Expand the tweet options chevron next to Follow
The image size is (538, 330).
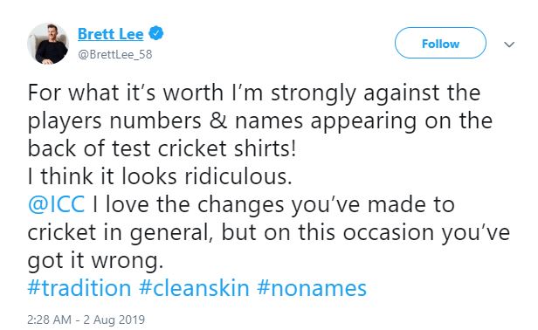pyautogui.click(x=509, y=45)
